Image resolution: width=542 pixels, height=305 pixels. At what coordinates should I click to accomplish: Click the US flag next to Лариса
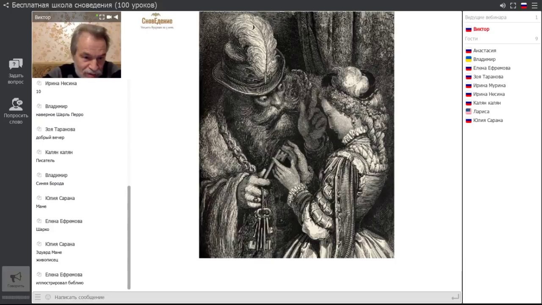tap(469, 111)
